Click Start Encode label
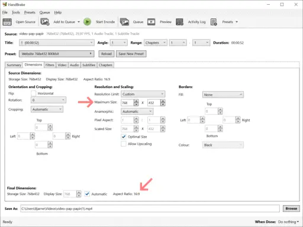The image size is (303, 227). pos(105,22)
